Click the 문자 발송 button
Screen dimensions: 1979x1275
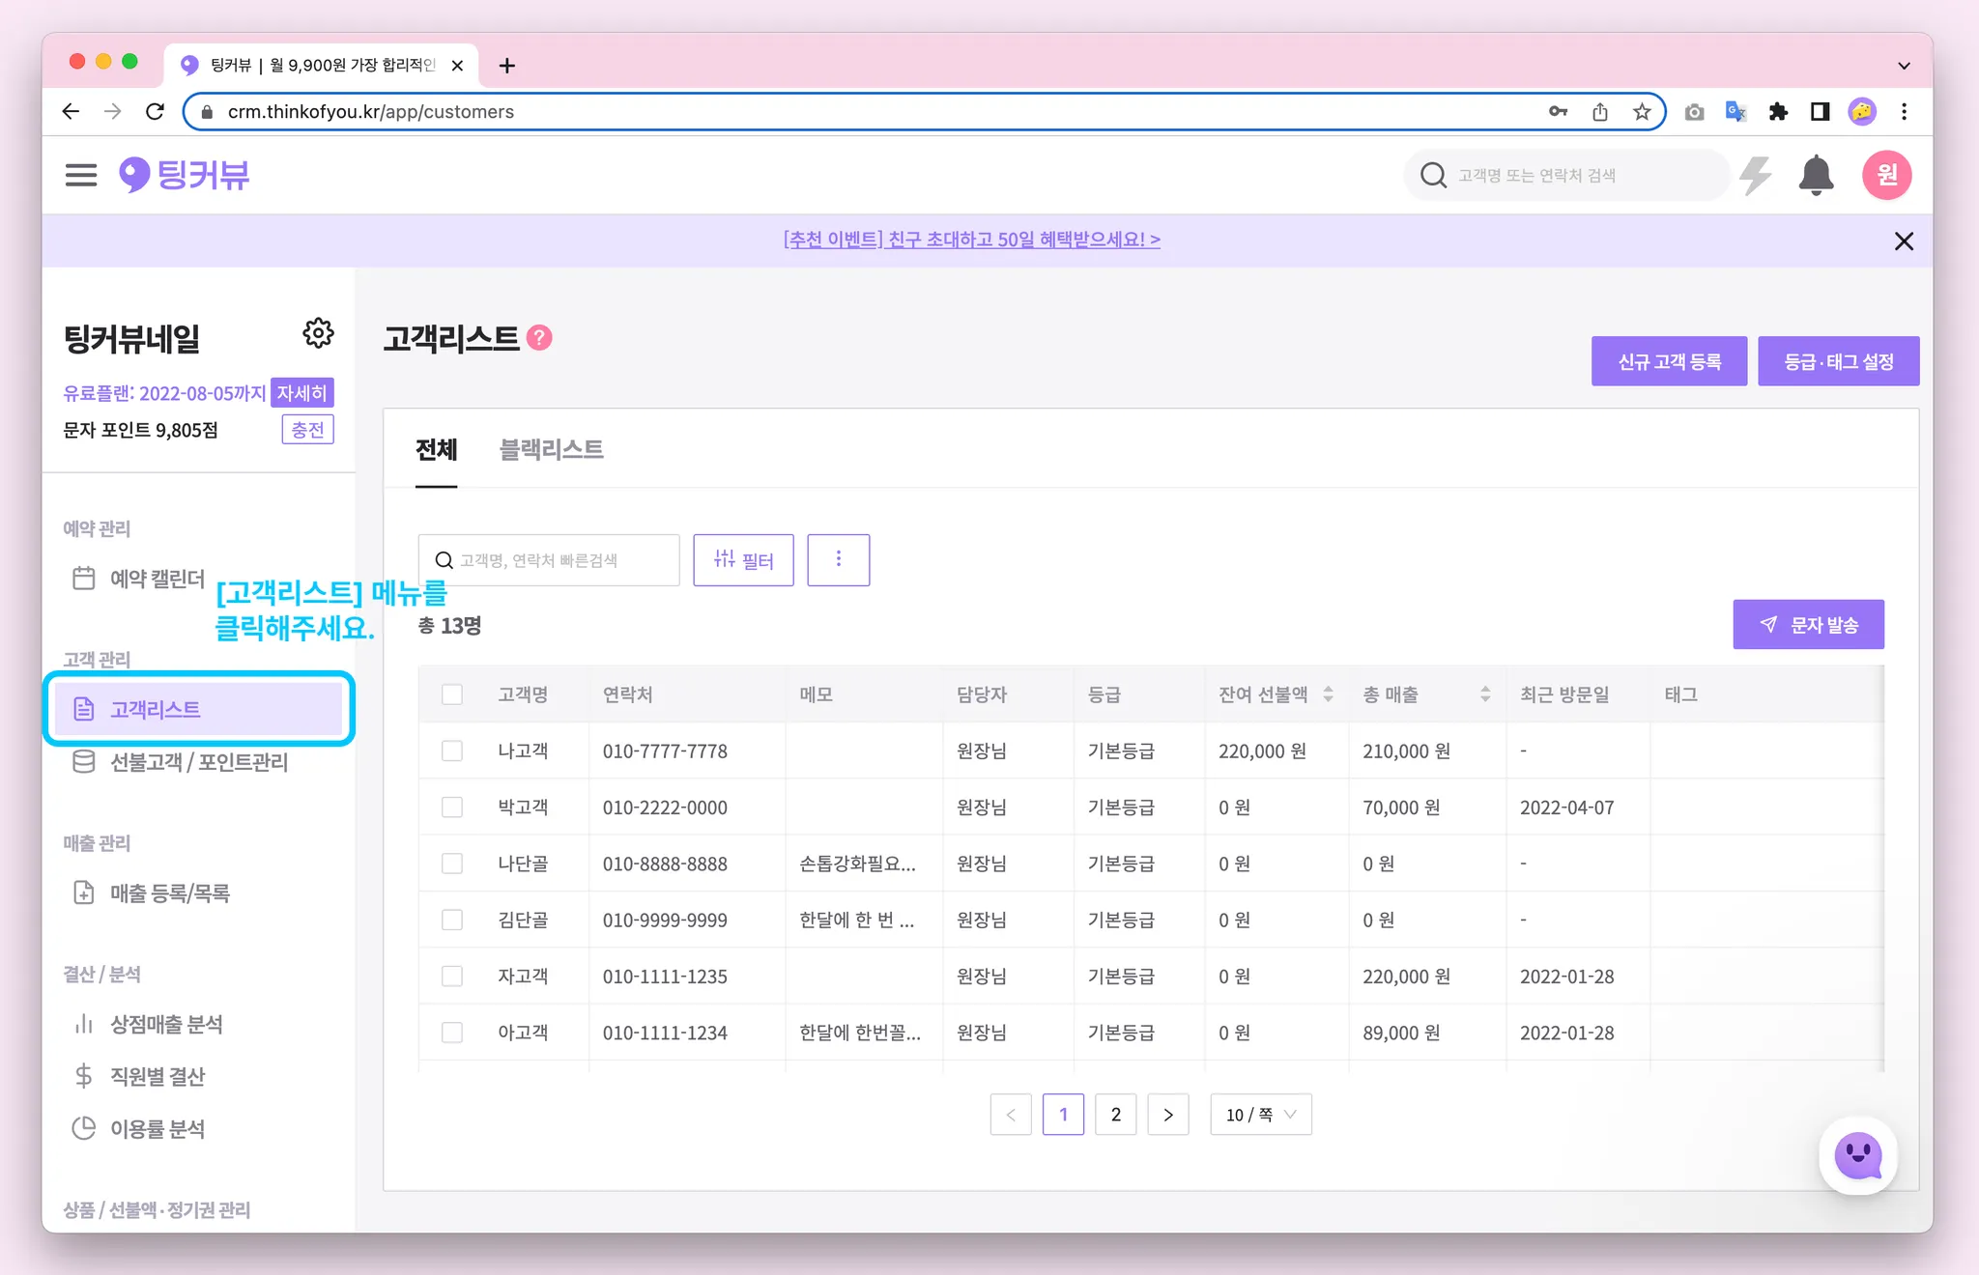point(1808,625)
